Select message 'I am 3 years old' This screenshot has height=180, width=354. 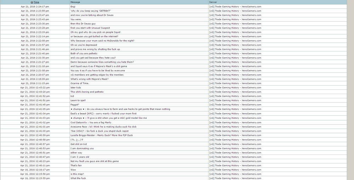pos(80,157)
